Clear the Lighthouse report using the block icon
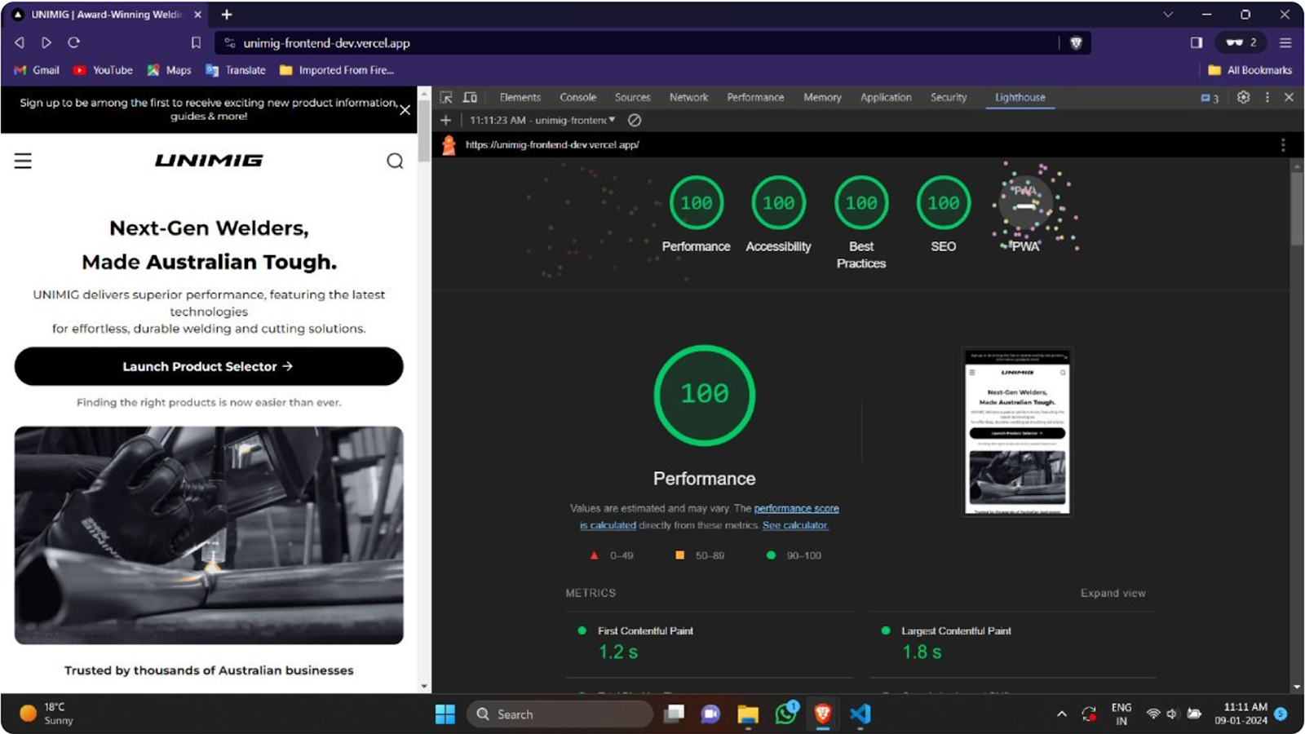 635,120
